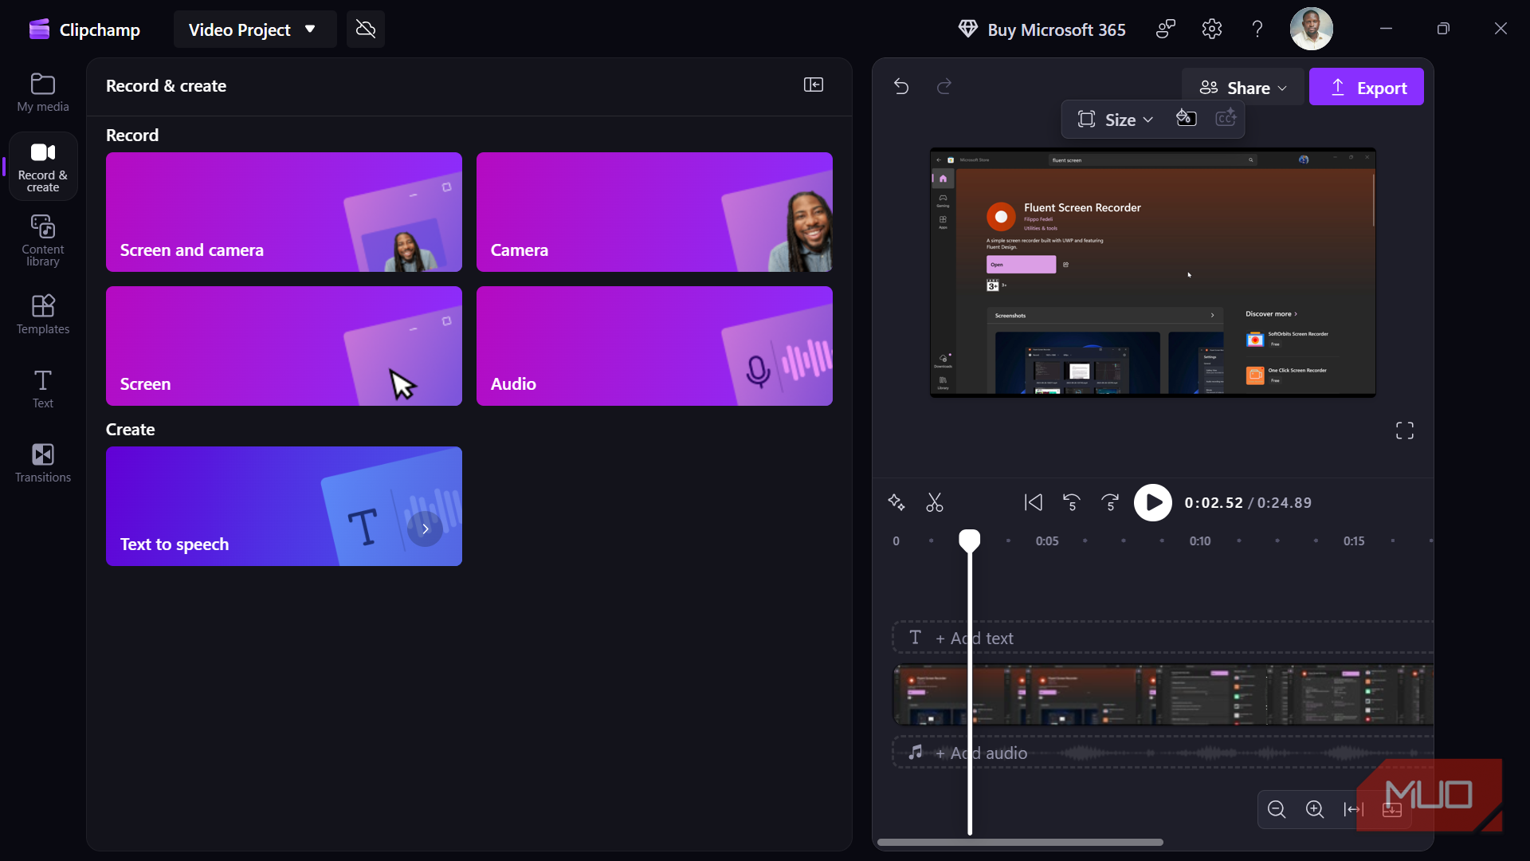Start a Camera recording
The height and width of the screenshot is (861, 1530).
point(654,212)
